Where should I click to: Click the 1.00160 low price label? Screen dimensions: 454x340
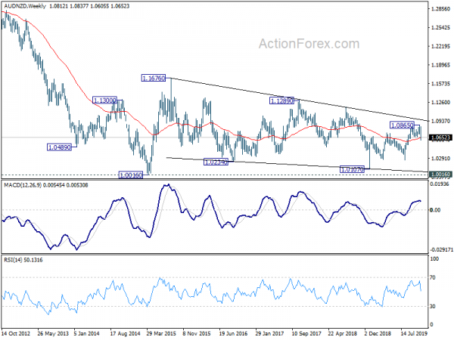[x=131, y=175]
